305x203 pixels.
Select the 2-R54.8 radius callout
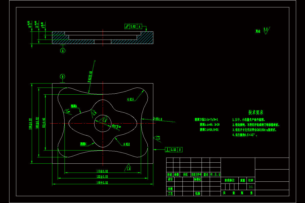(x=158, y=119)
